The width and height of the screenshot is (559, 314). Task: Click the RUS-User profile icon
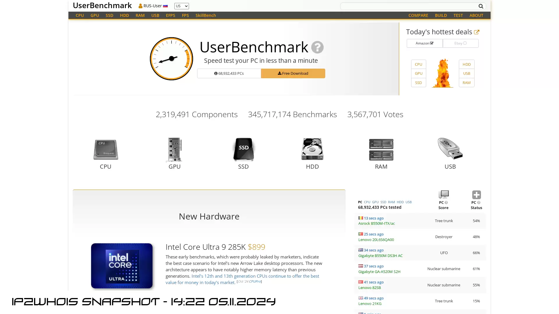[140, 6]
